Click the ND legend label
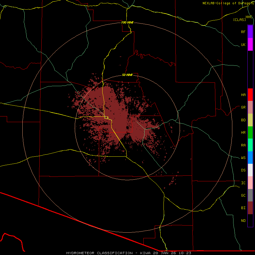This screenshot has width=255, height=255. tap(243, 221)
